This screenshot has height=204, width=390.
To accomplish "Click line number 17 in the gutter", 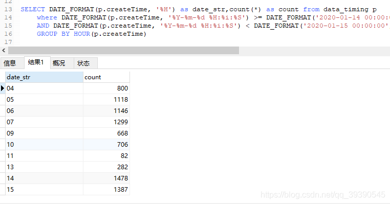I will 8,42.
